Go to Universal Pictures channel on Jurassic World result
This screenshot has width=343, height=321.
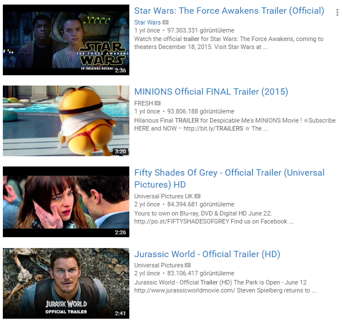point(158,265)
